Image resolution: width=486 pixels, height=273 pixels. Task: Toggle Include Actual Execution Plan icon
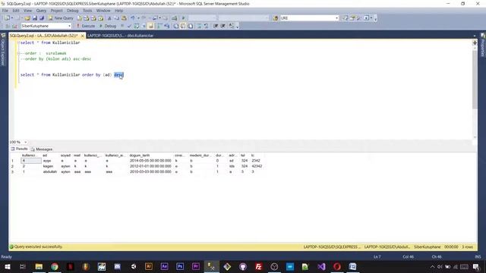point(159,26)
